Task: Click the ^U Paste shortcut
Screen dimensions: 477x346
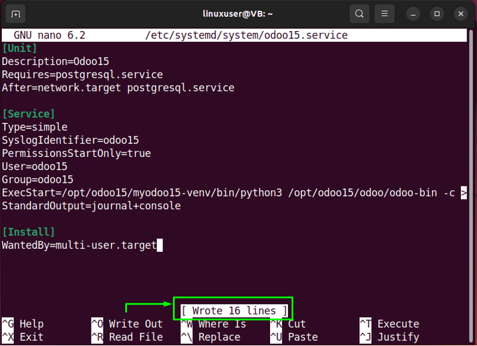Action: 294,337
